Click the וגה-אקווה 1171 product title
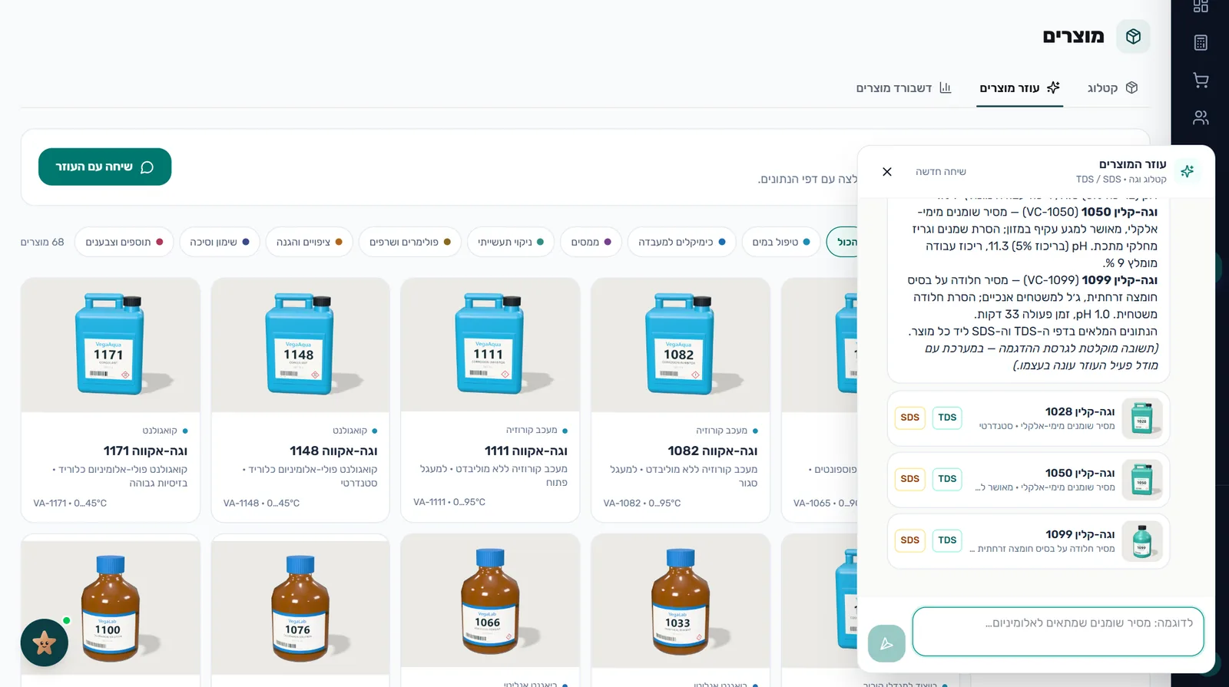Screen dimensions: 1229x687 (145, 451)
